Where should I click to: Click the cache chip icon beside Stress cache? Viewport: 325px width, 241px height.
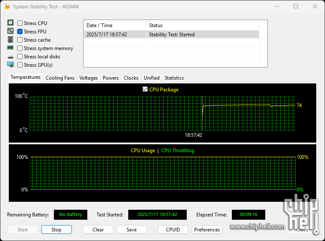(10, 39)
